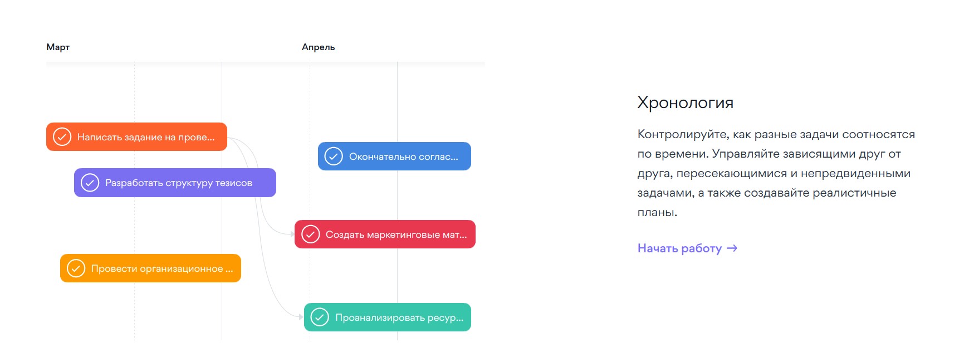Click checkmark circle on green 'Проанализировать ресур...' task
Image resolution: width=969 pixels, height=357 pixels.
click(320, 317)
